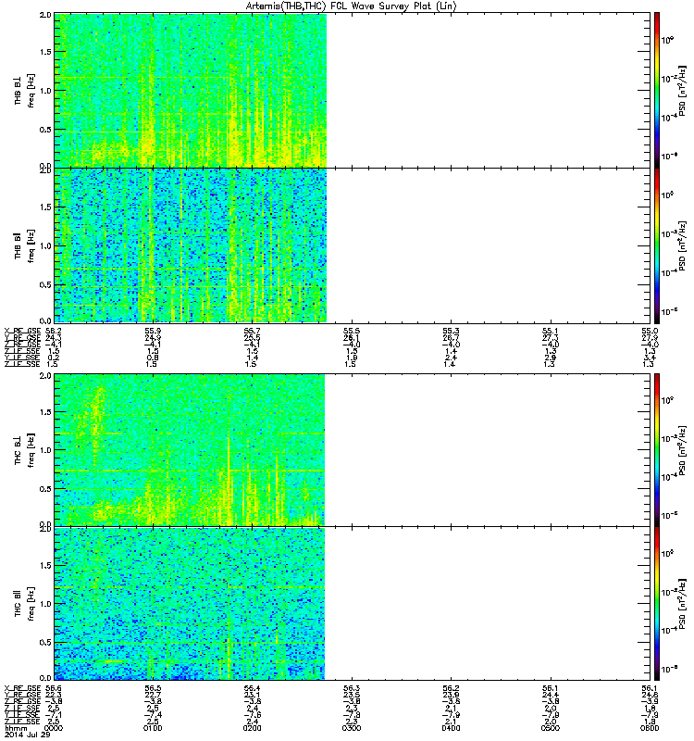
Task: Select the THB B-perpendicular spectrogram panel
Action: point(353,90)
